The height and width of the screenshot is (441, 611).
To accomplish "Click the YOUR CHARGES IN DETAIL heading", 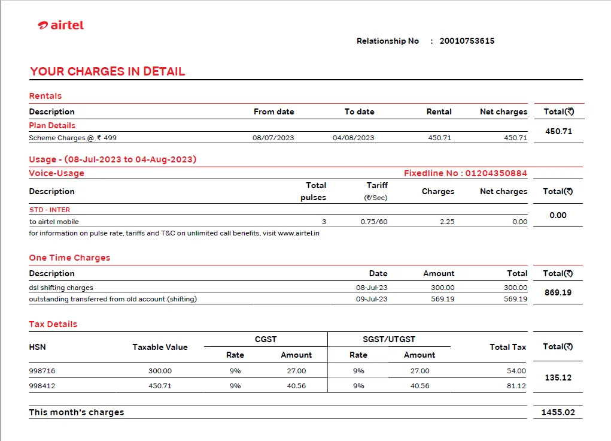I will coord(108,71).
